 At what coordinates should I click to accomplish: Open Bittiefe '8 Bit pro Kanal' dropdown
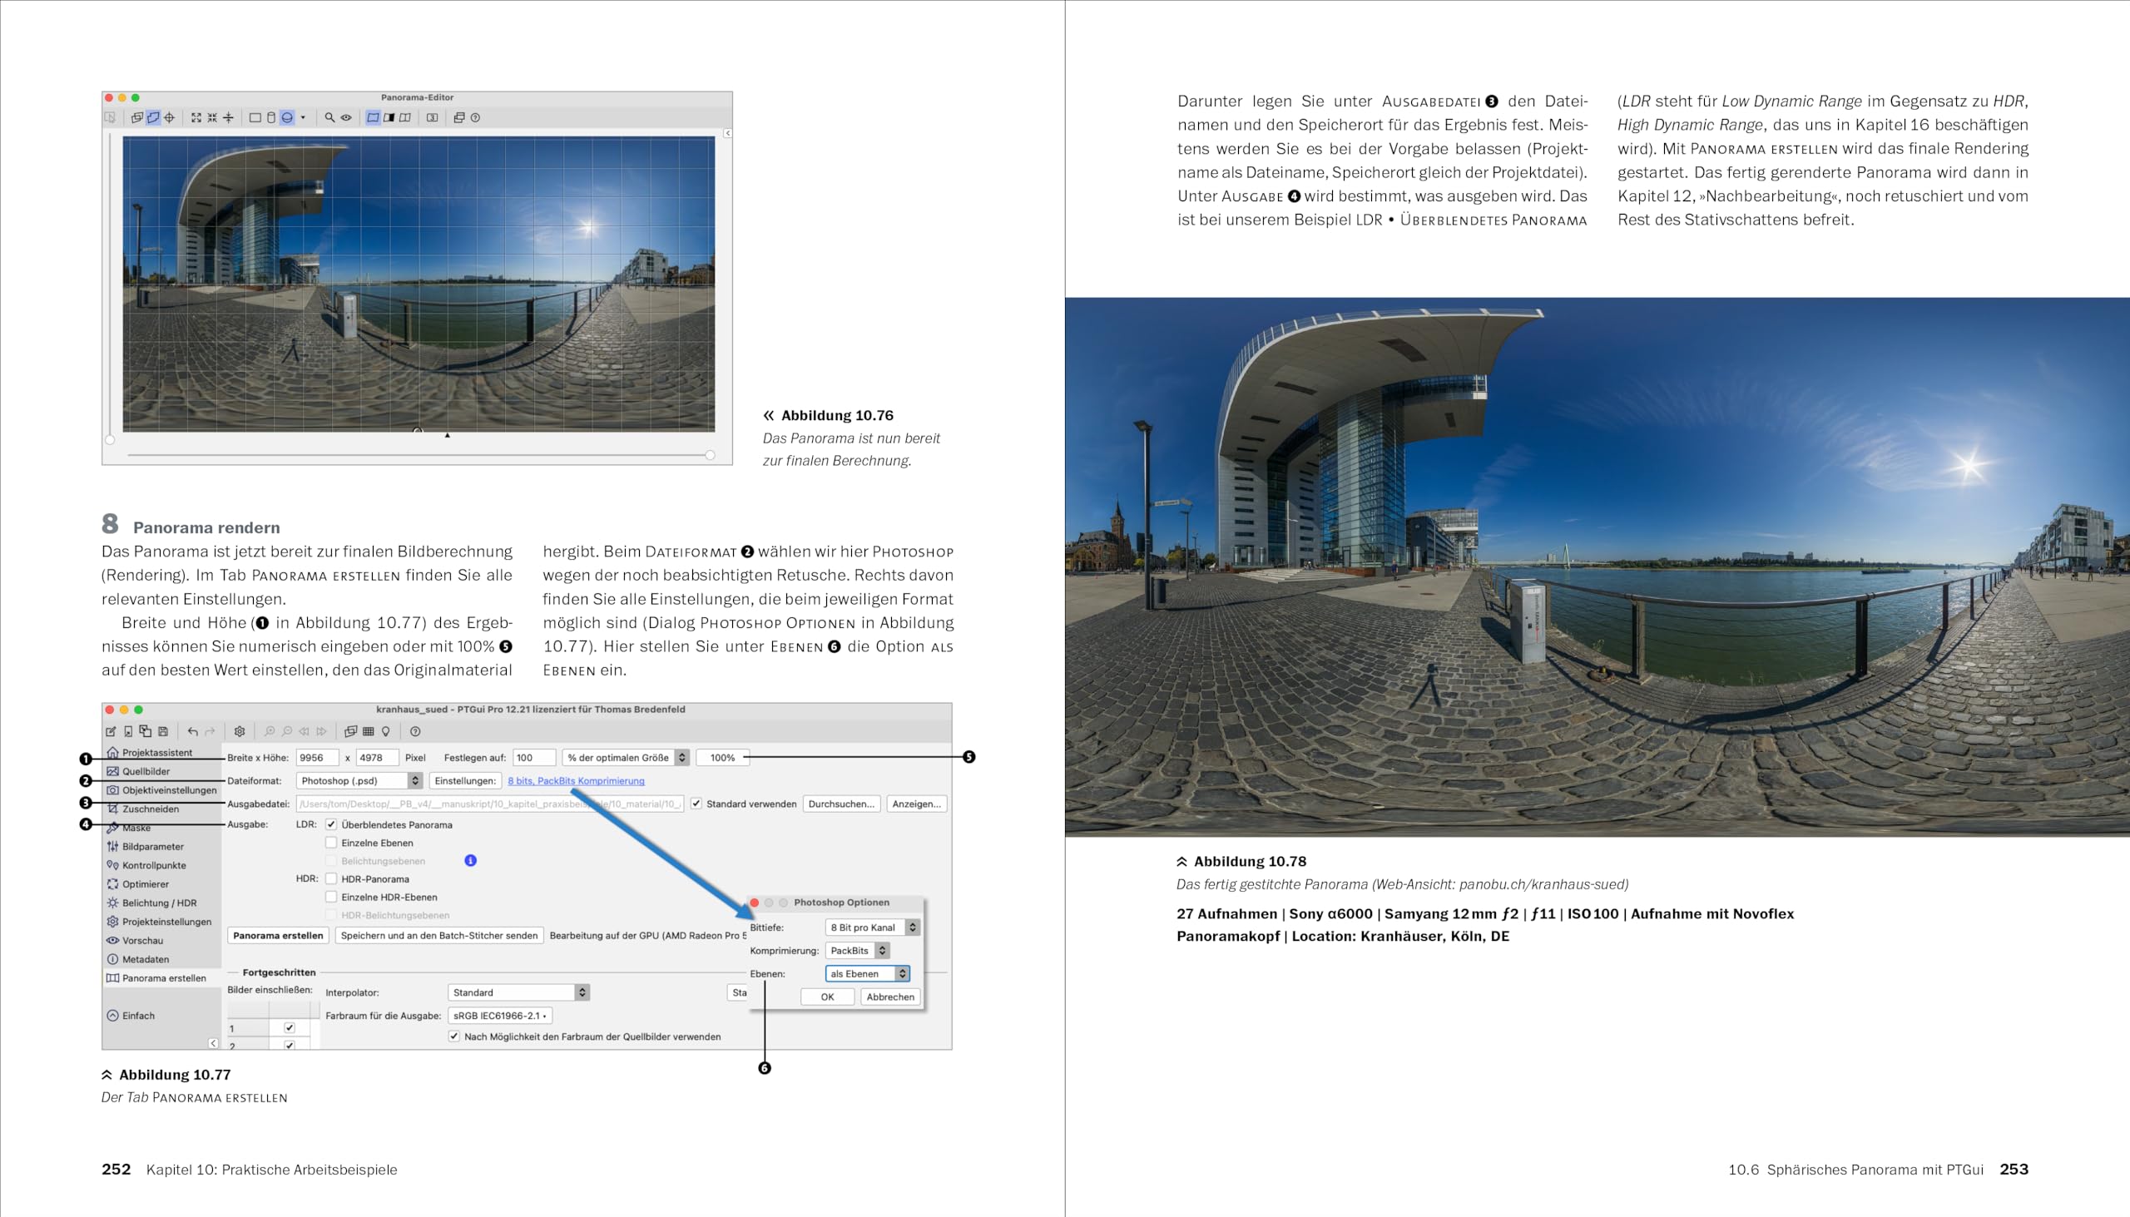pyautogui.click(x=873, y=927)
